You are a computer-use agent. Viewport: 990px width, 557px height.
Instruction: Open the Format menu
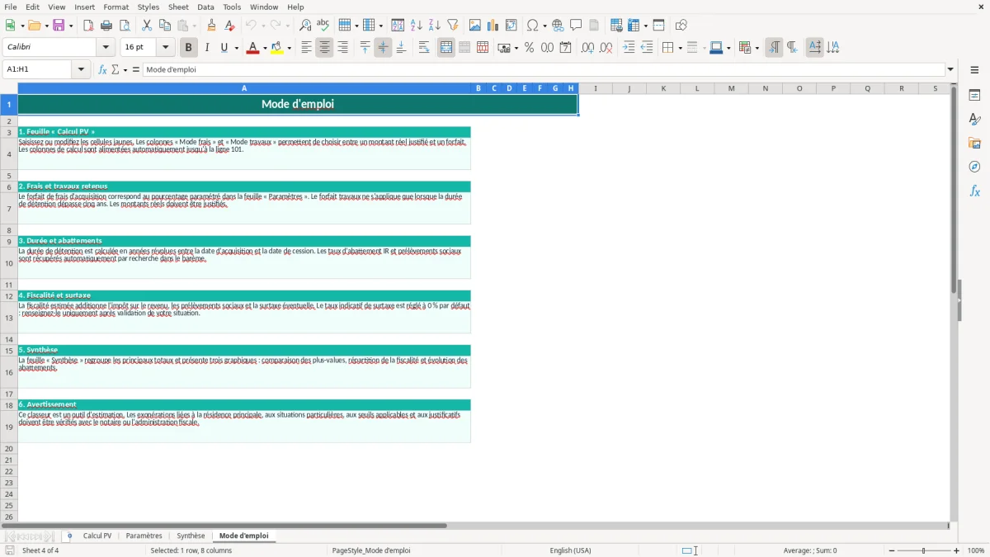click(115, 7)
